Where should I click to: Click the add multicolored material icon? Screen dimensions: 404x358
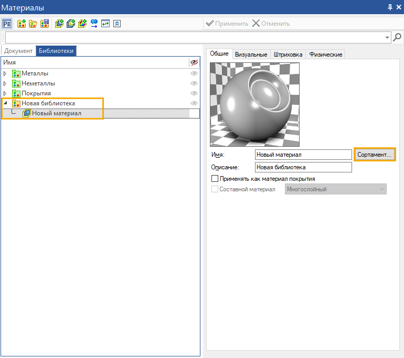(82, 24)
